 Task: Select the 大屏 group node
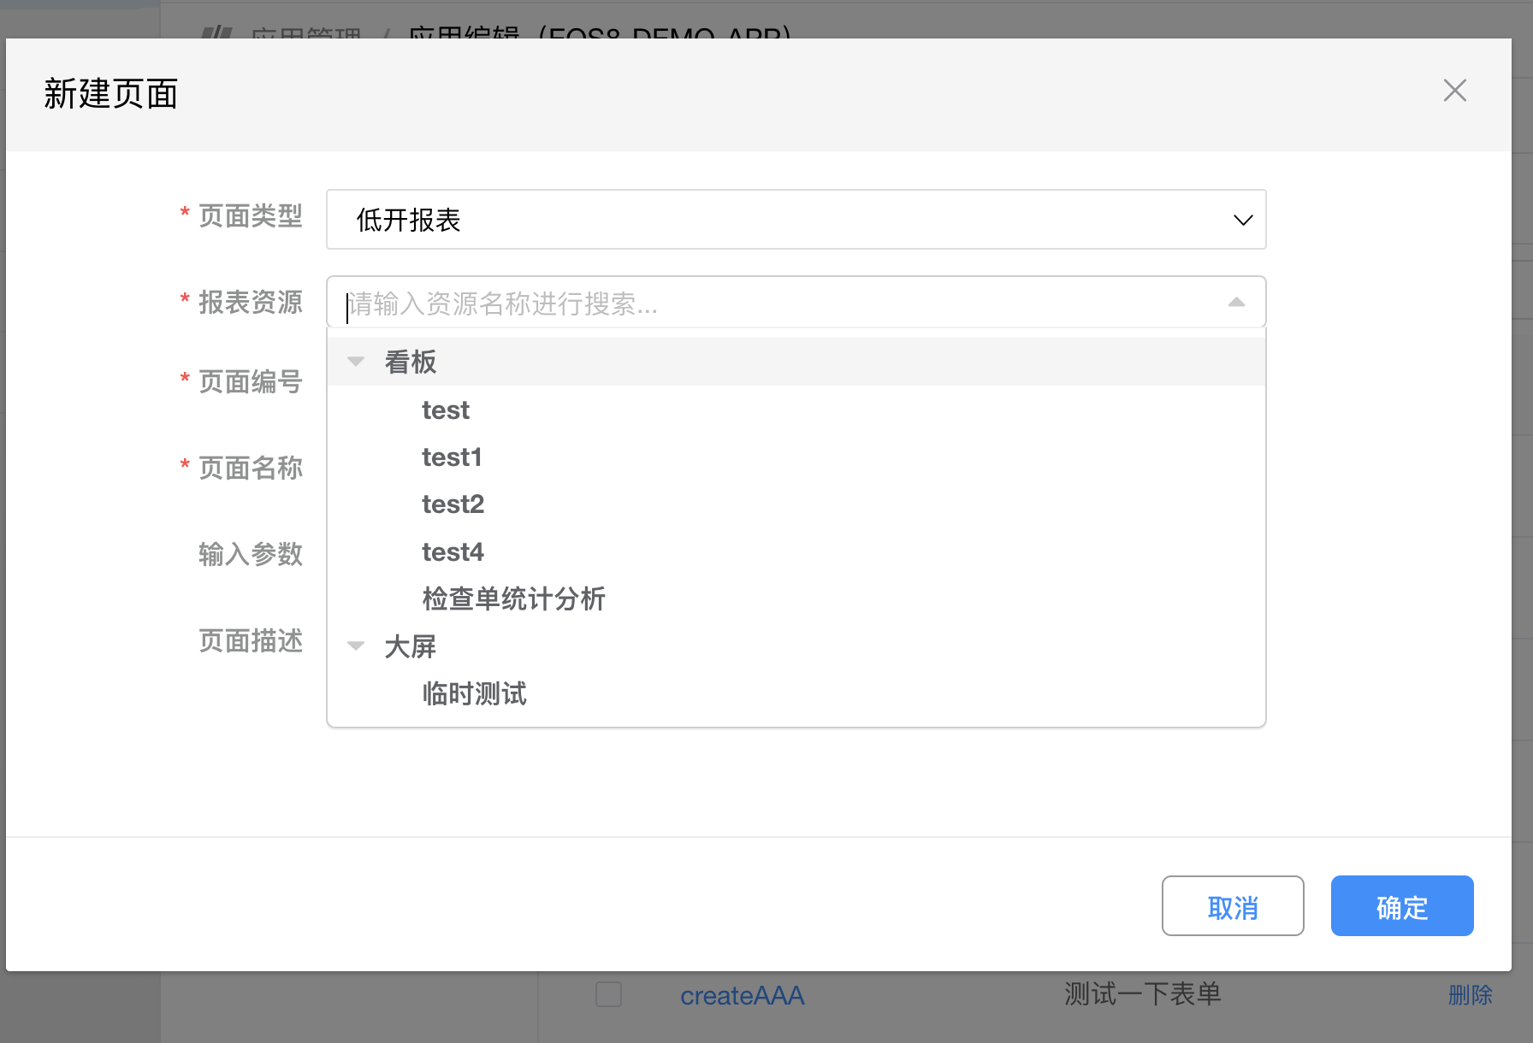click(411, 646)
